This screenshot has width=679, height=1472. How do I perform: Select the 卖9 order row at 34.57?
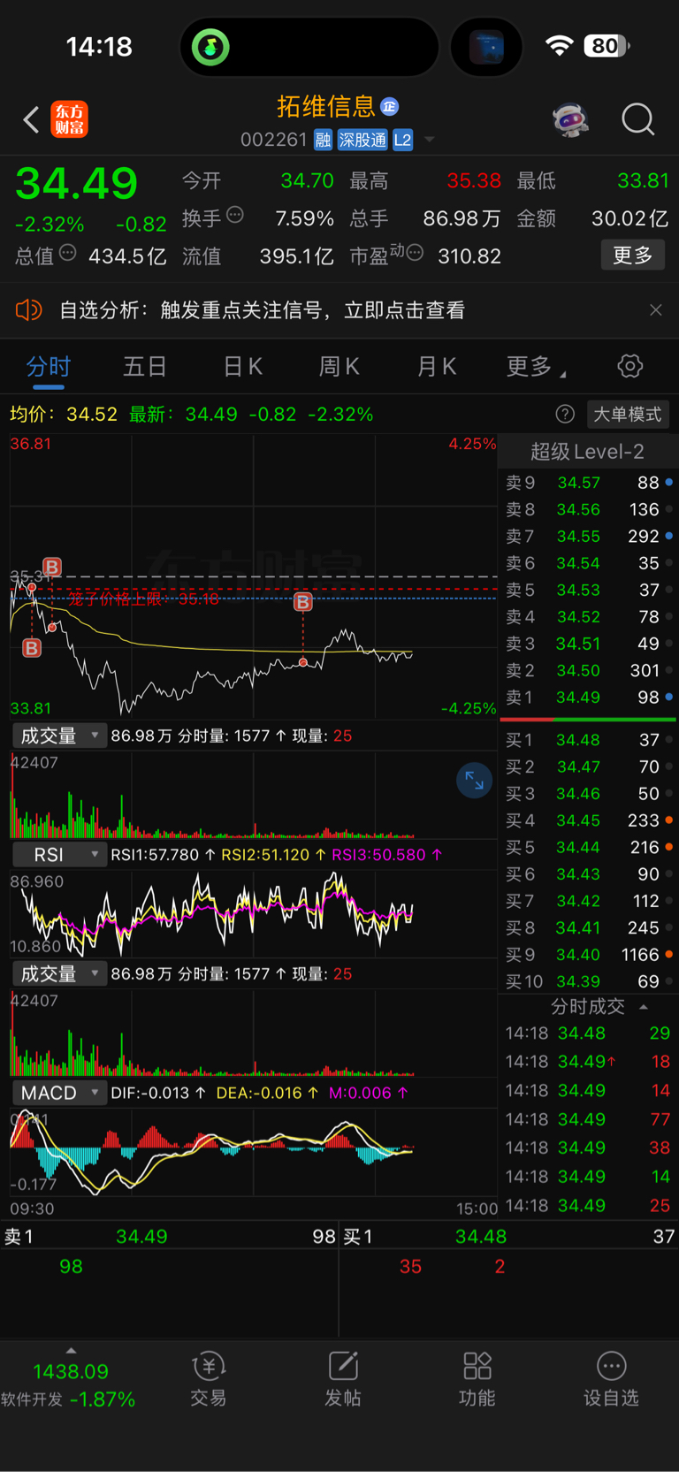pyautogui.click(x=587, y=483)
